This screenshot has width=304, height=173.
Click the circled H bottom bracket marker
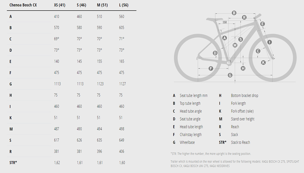point(243,68)
